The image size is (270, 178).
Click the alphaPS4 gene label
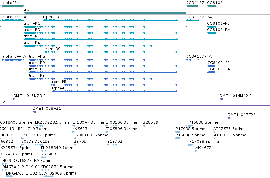click(x=10, y=3)
